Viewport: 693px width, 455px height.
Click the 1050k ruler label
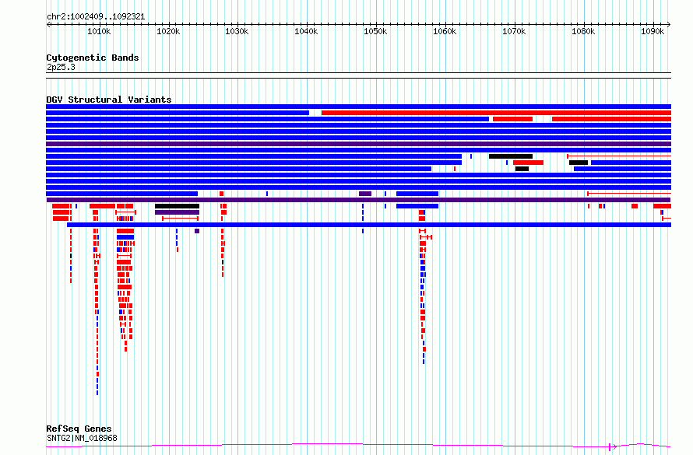(x=375, y=32)
